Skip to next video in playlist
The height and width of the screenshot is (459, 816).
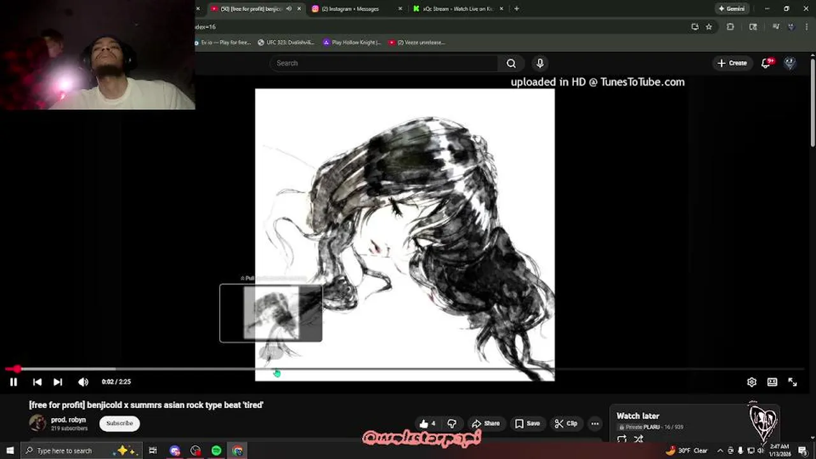tap(58, 382)
